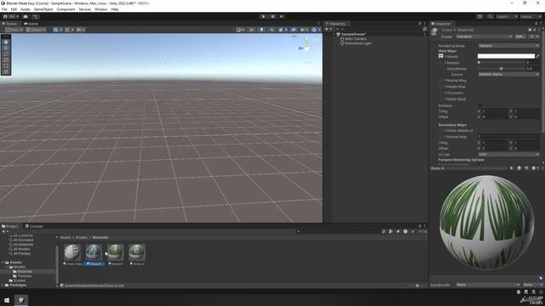545x306 pixels.
Task: Open the cloud services icon
Action: (x=26, y=16)
